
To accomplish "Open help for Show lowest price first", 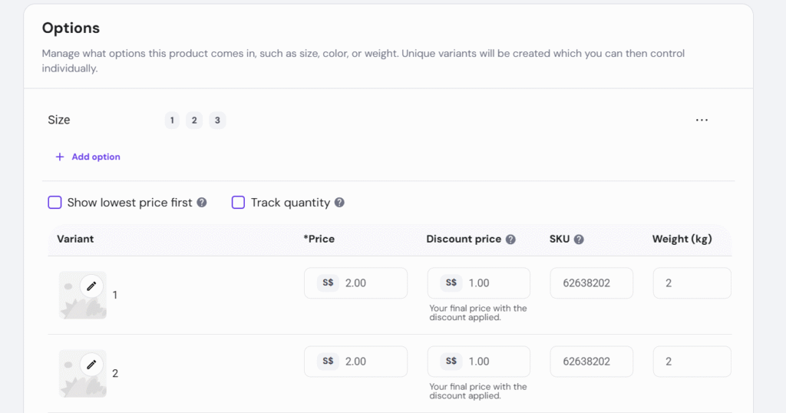I will point(202,203).
